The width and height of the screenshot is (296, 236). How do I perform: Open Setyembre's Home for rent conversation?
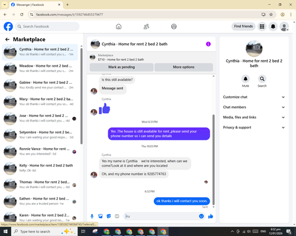pos(40,135)
